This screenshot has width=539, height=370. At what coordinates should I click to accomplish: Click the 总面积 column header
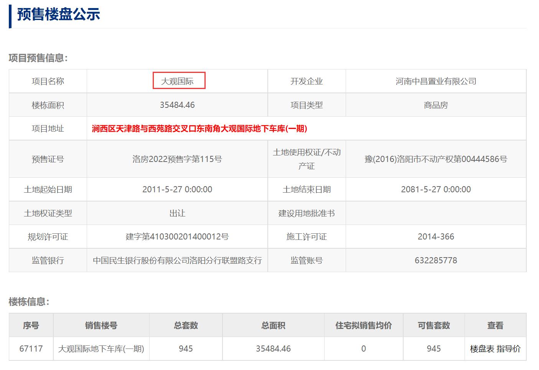[x=273, y=325]
